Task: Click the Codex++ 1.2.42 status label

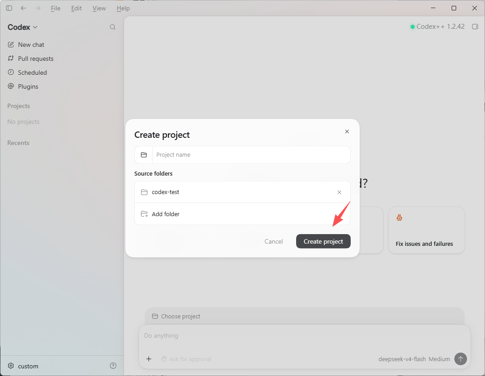Action: pos(437,27)
